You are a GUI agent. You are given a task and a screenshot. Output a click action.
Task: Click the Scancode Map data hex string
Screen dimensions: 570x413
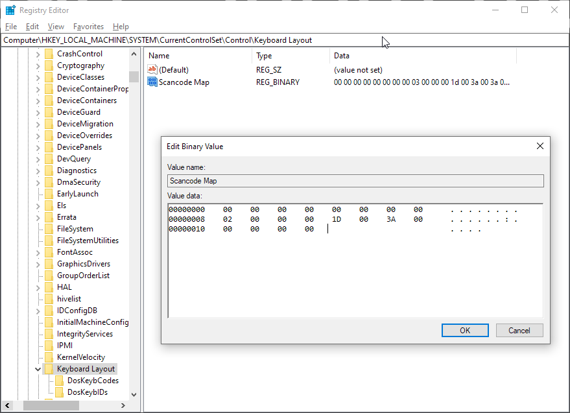pos(422,82)
